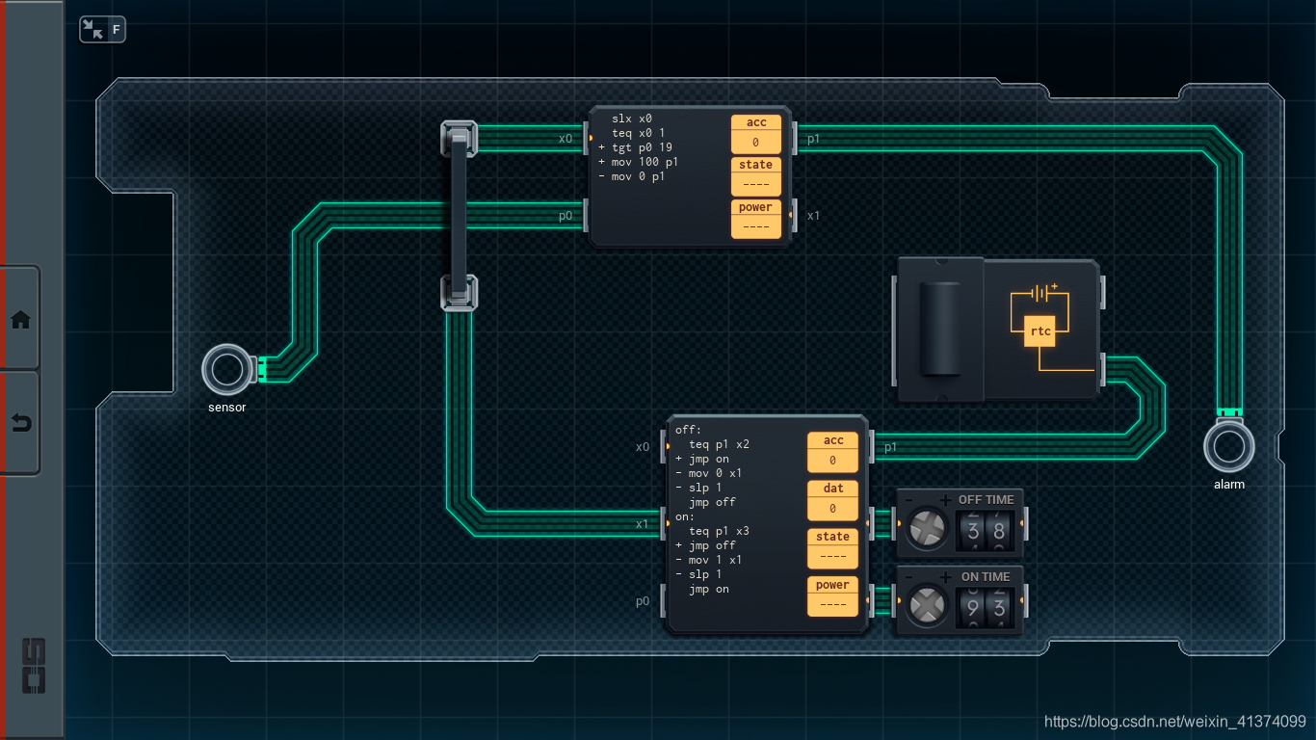The width and height of the screenshot is (1316, 740).
Task: Click the '- mov 1 x1' code line
Action: coord(709,560)
